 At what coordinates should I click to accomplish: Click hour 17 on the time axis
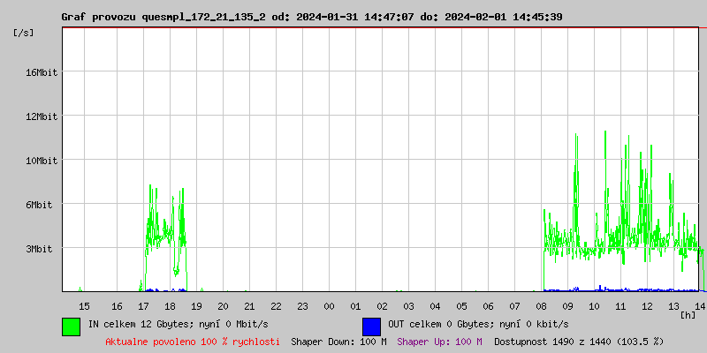[x=144, y=305]
